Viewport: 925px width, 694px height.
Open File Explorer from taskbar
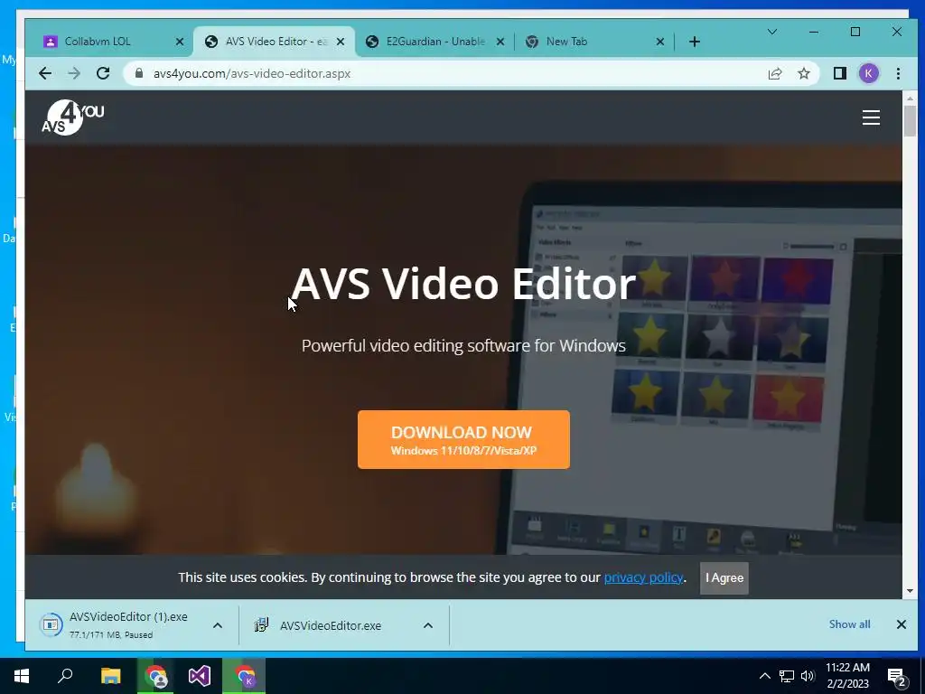(110, 676)
